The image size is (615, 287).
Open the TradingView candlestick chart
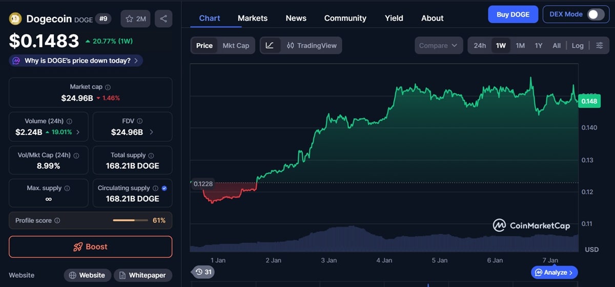(x=312, y=46)
